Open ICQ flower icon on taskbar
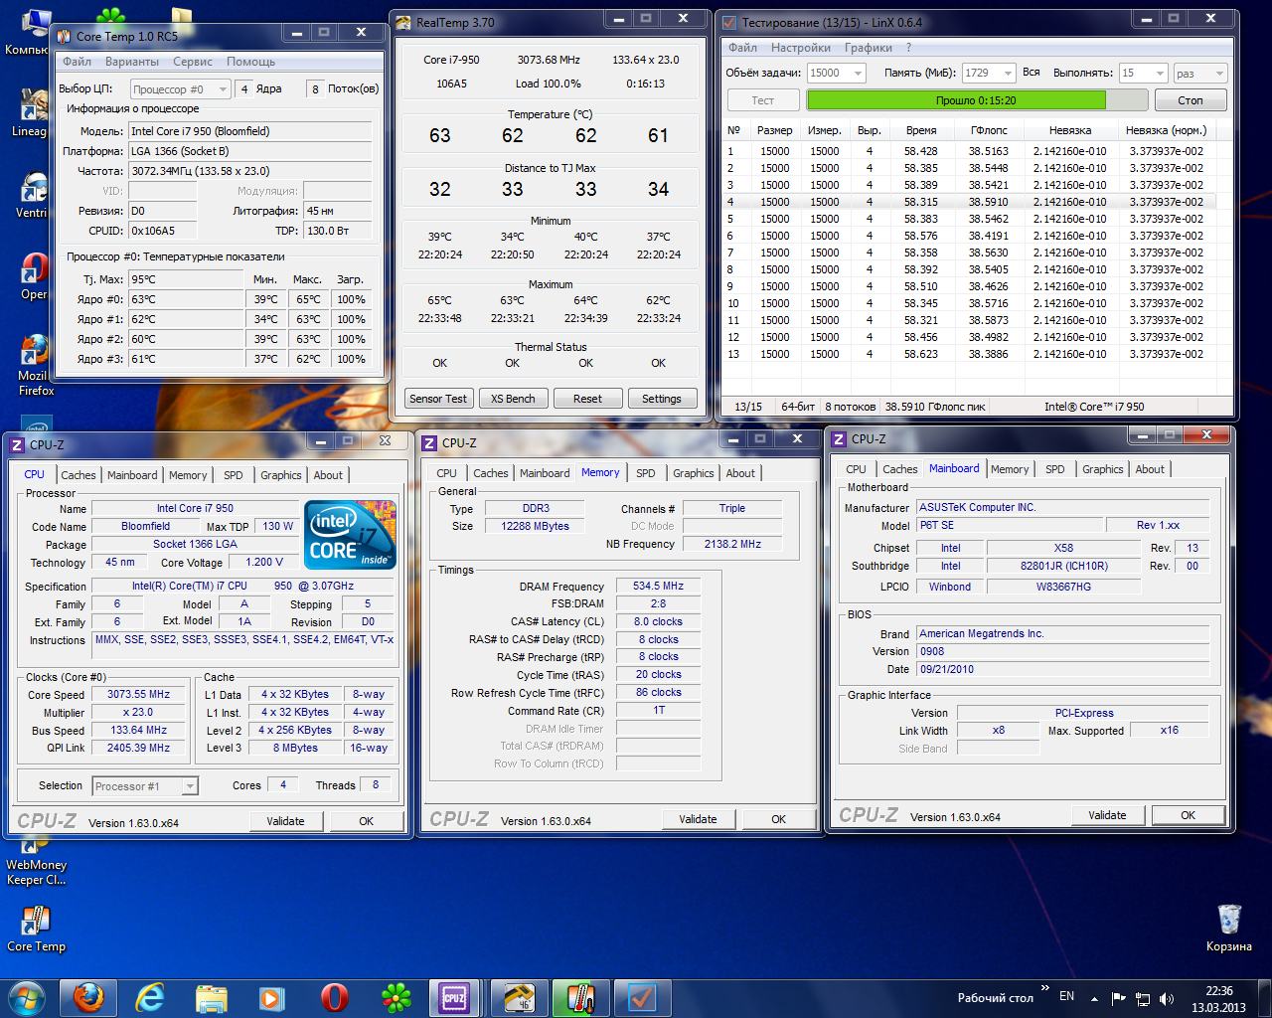This screenshot has height=1018, width=1272. (397, 997)
